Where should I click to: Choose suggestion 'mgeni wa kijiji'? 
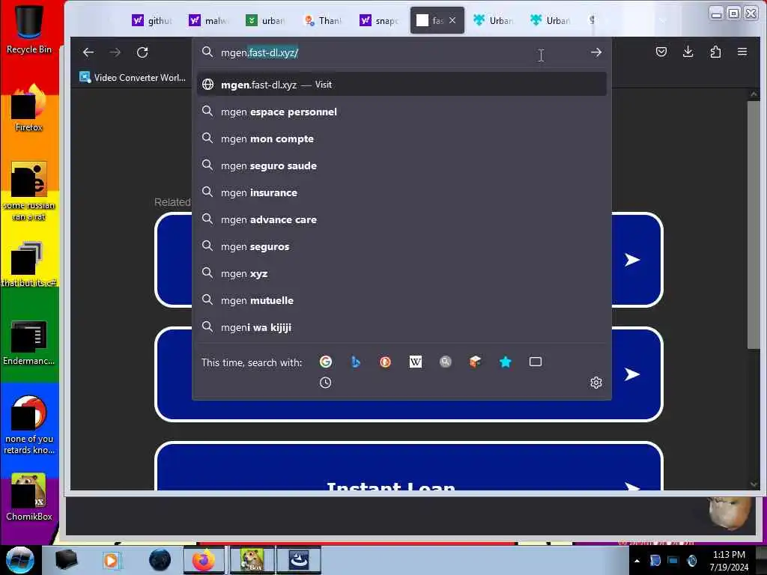pyautogui.click(x=401, y=327)
